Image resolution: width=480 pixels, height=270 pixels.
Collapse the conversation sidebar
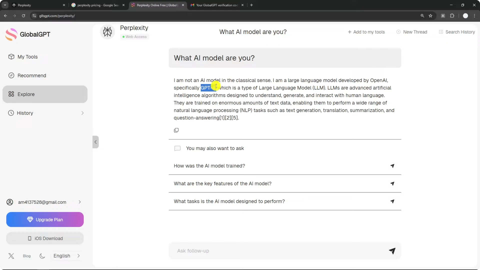pyautogui.click(x=95, y=142)
